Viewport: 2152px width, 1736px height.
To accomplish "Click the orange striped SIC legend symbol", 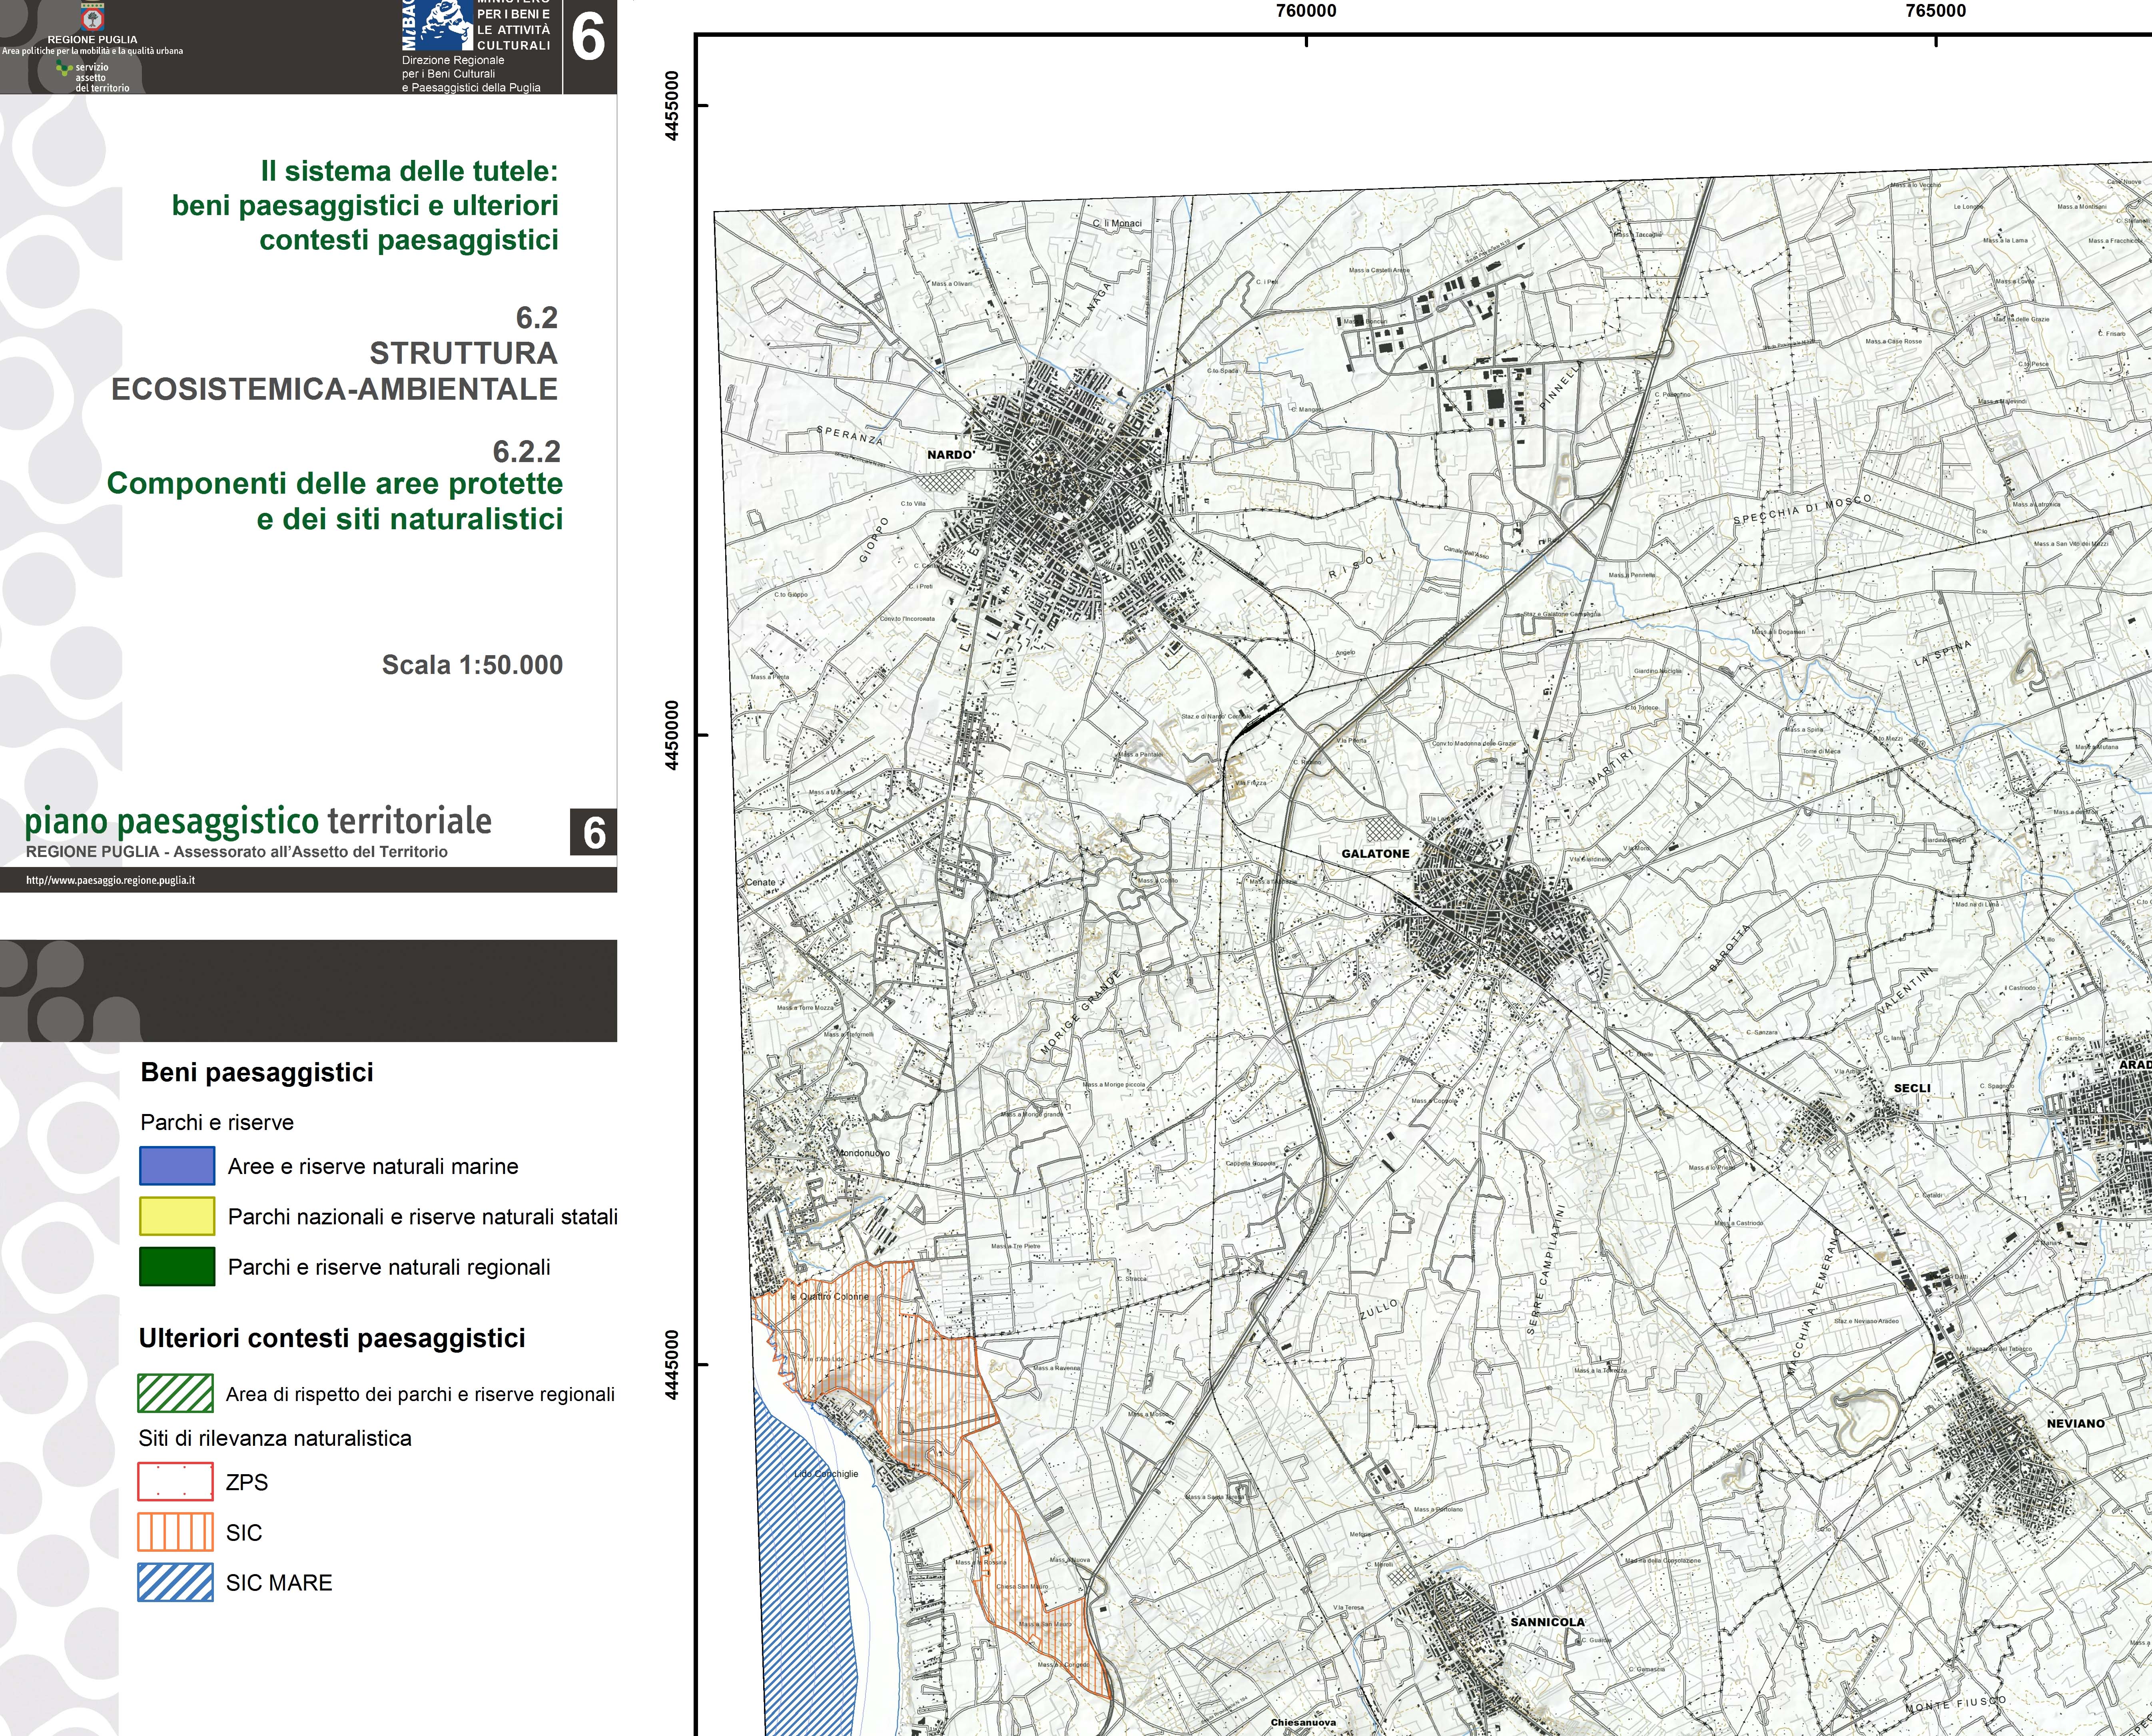I will 176,1532.
